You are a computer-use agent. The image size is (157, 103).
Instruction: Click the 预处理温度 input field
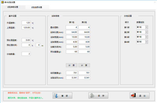pyautogui.click(x=26, y=40)
